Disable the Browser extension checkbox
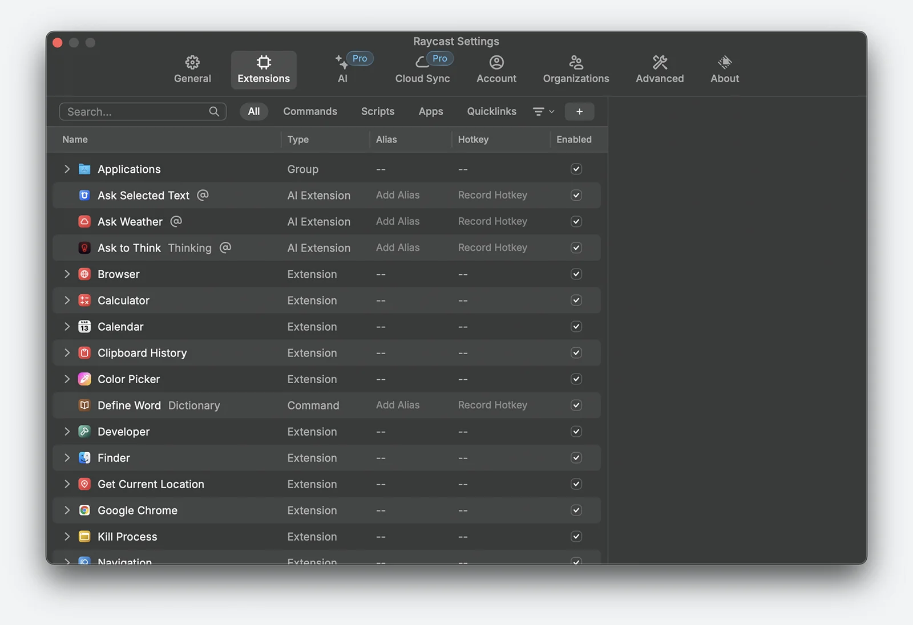Screen dimensions: 913x625 point(576,274)
